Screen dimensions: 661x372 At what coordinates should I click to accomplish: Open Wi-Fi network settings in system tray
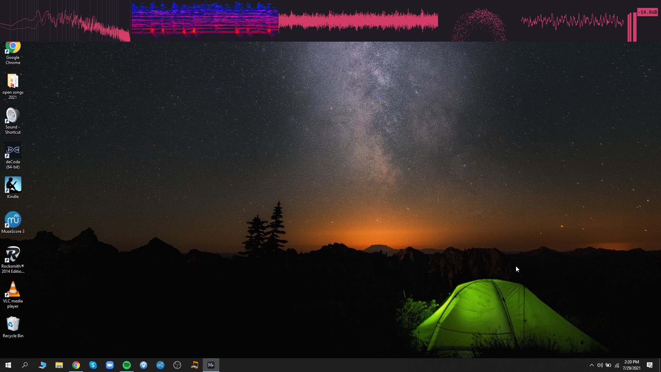click(617, 365)
